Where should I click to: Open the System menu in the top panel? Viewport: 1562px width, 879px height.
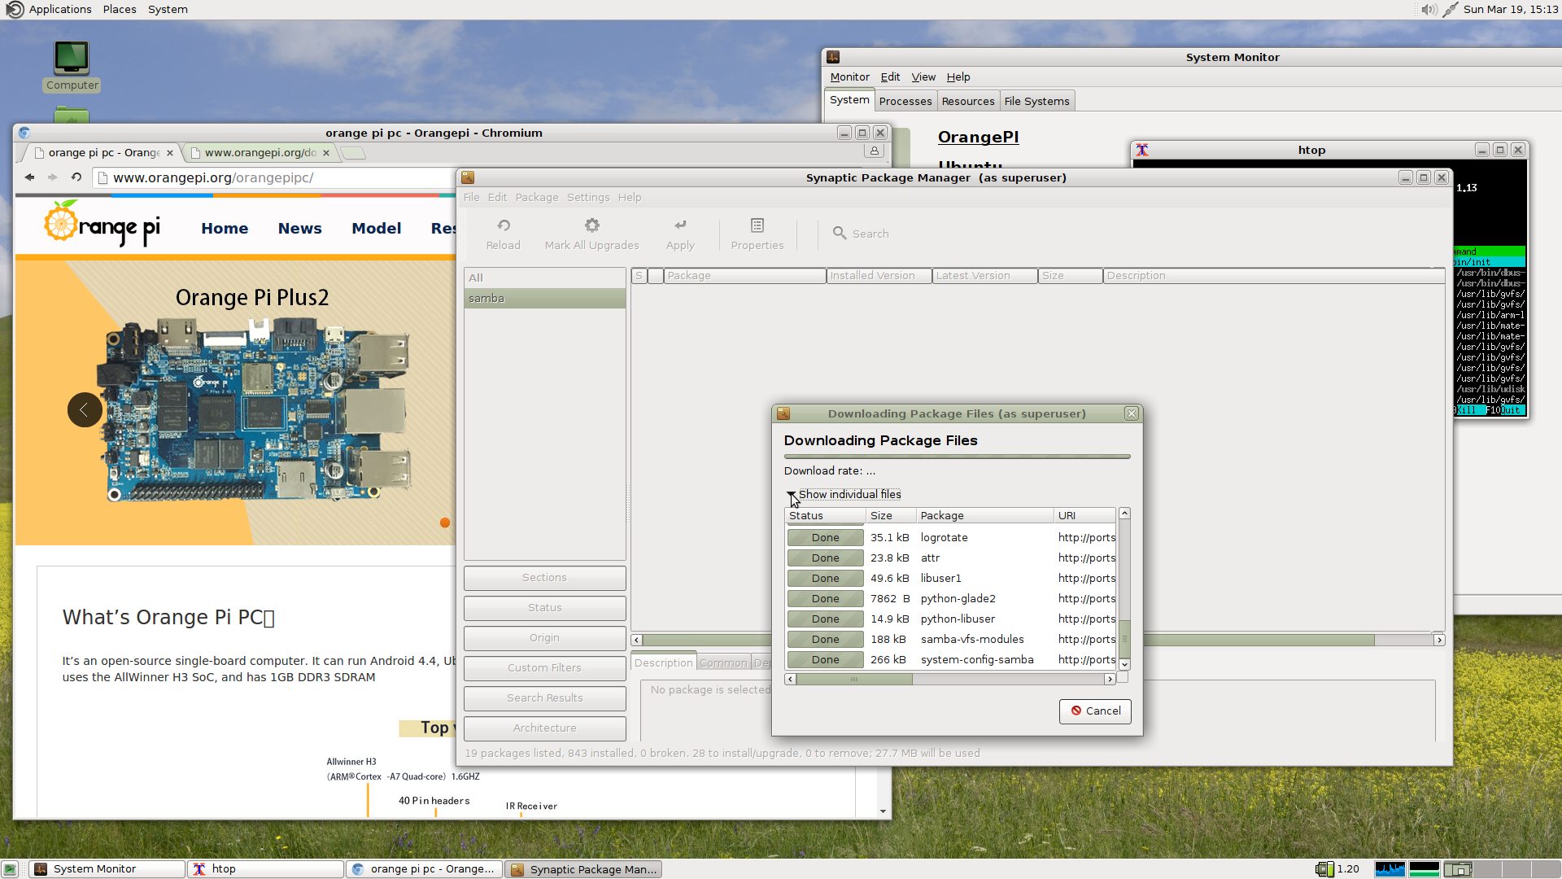(168, 9)
